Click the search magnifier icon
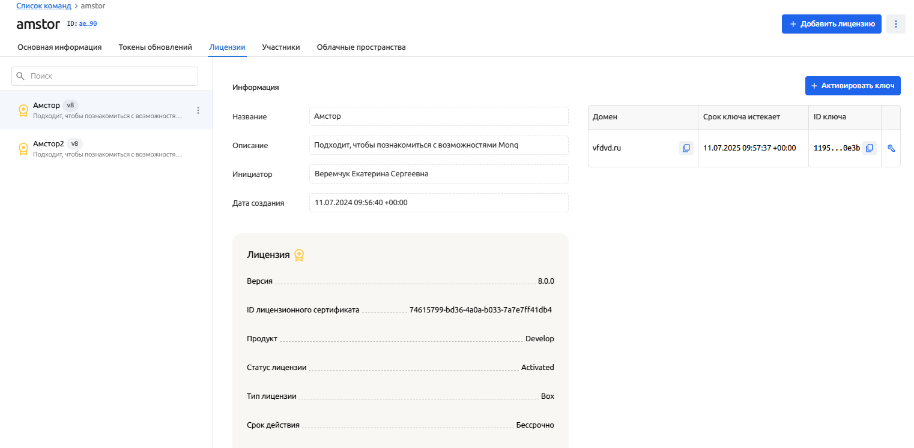This screenshot has width=914, height=448. [x=21, y=76]
